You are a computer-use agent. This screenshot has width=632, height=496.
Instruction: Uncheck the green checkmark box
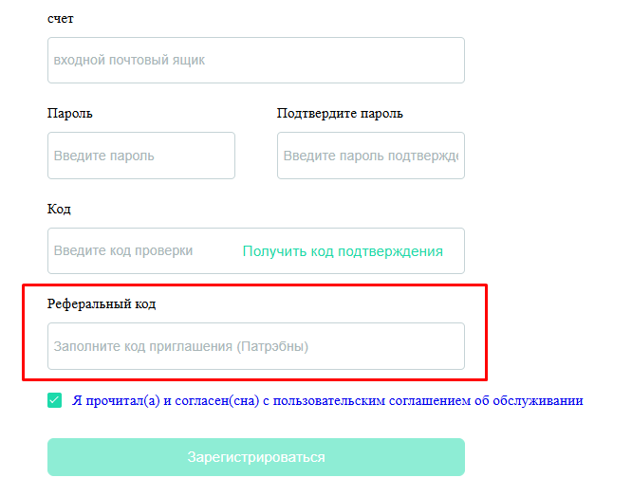[x=55, y=400]
